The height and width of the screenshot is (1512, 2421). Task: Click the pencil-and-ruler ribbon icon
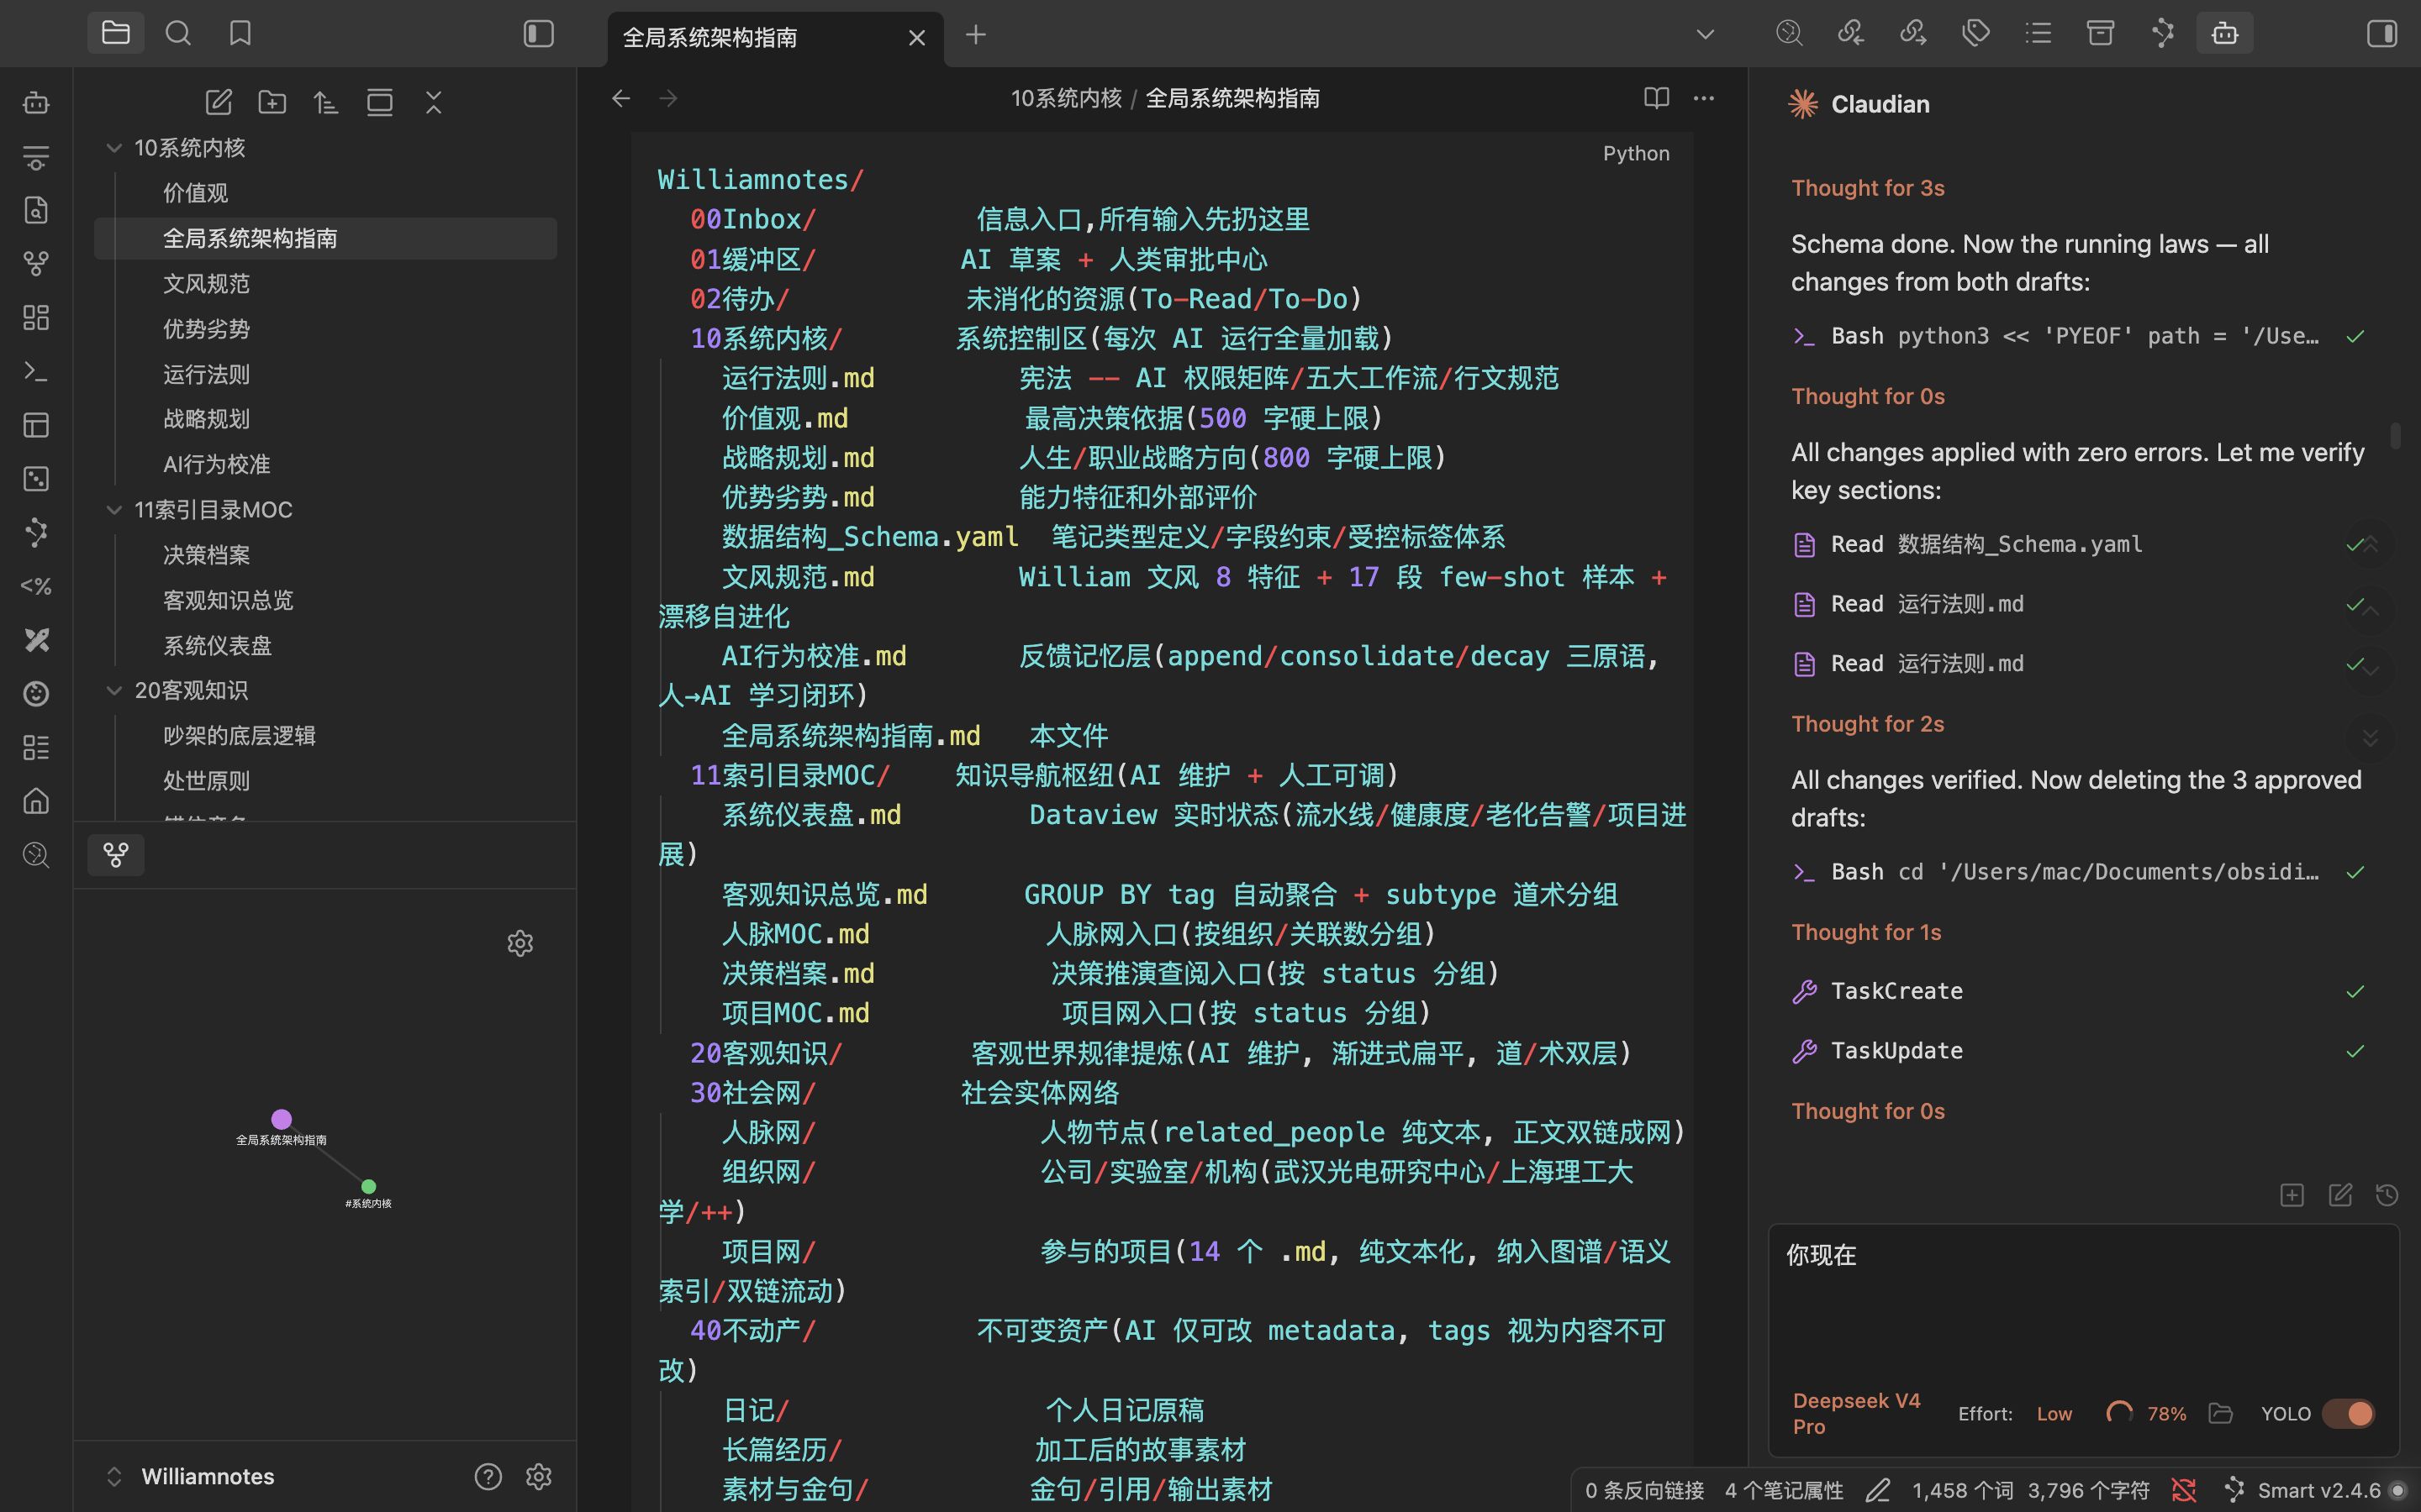(36, 640)
